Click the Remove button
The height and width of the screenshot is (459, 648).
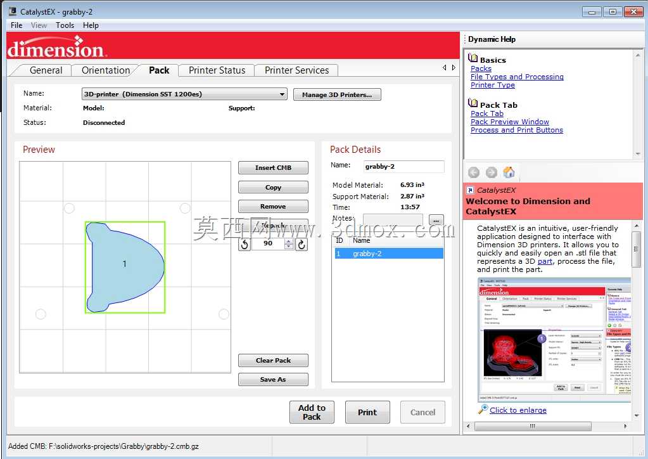273,206
